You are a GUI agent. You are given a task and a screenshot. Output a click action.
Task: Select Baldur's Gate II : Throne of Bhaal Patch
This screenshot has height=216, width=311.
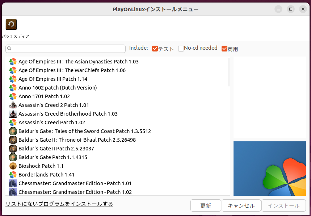pos(77,140)
